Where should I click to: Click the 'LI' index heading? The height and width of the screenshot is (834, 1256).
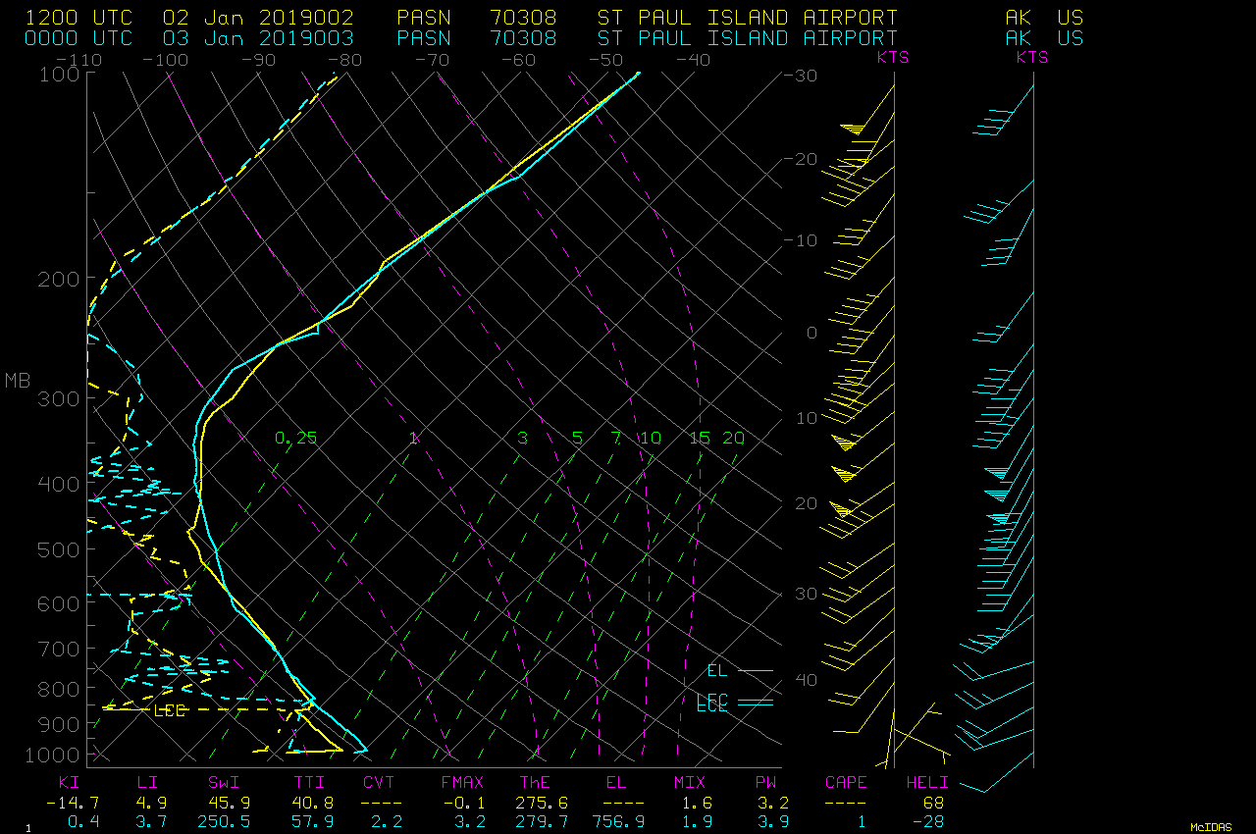pos(146,782)
